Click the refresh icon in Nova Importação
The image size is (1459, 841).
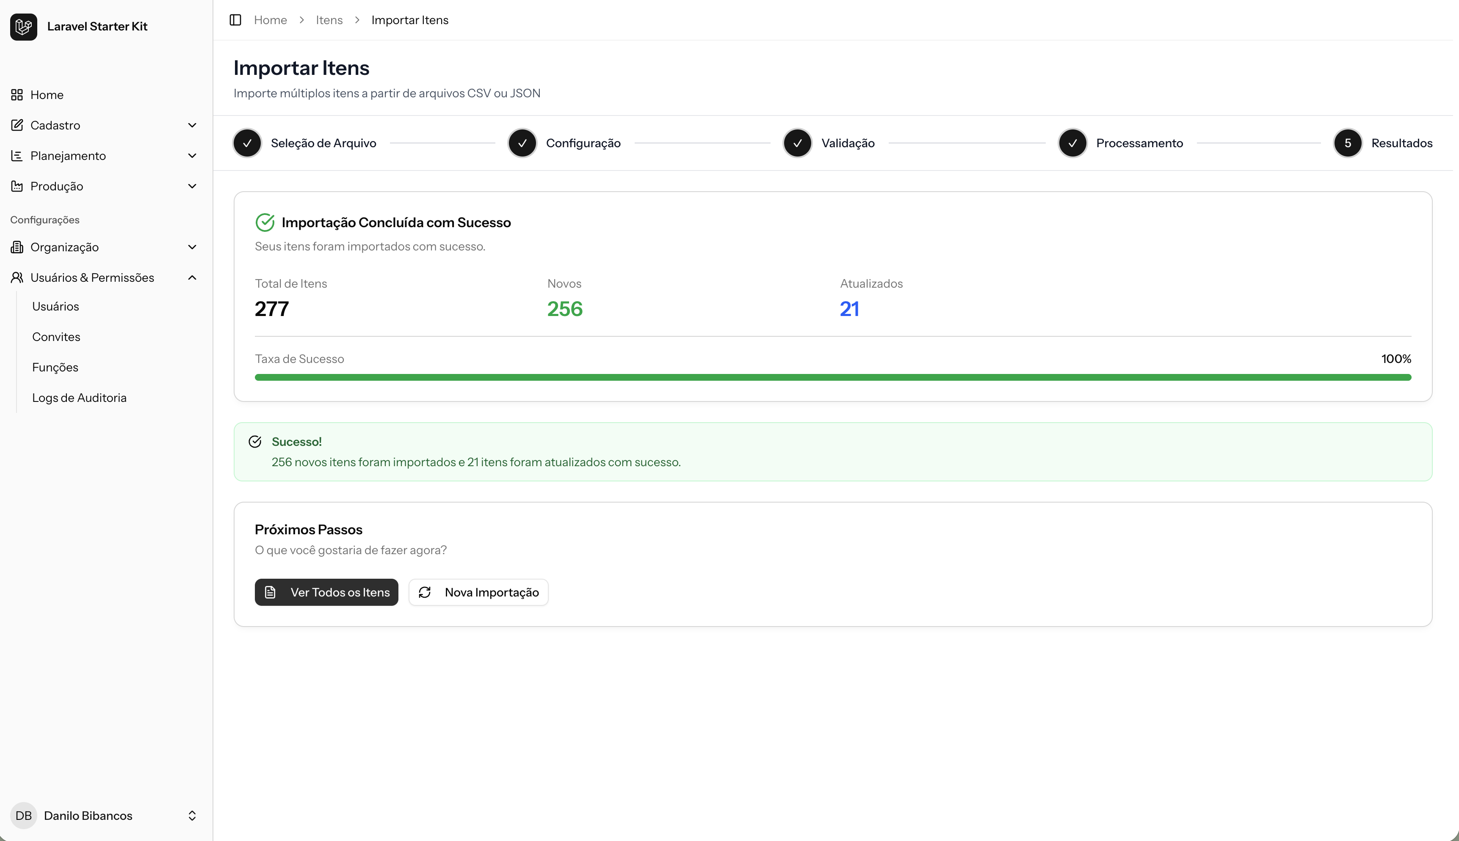pyautogui.click(x=425, y=593)
